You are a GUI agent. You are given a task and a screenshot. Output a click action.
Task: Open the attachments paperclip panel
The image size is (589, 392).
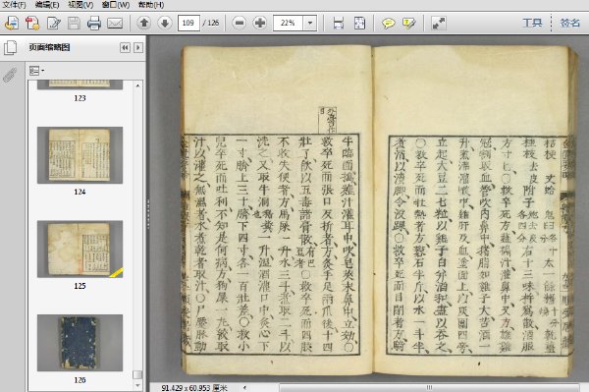10,75
